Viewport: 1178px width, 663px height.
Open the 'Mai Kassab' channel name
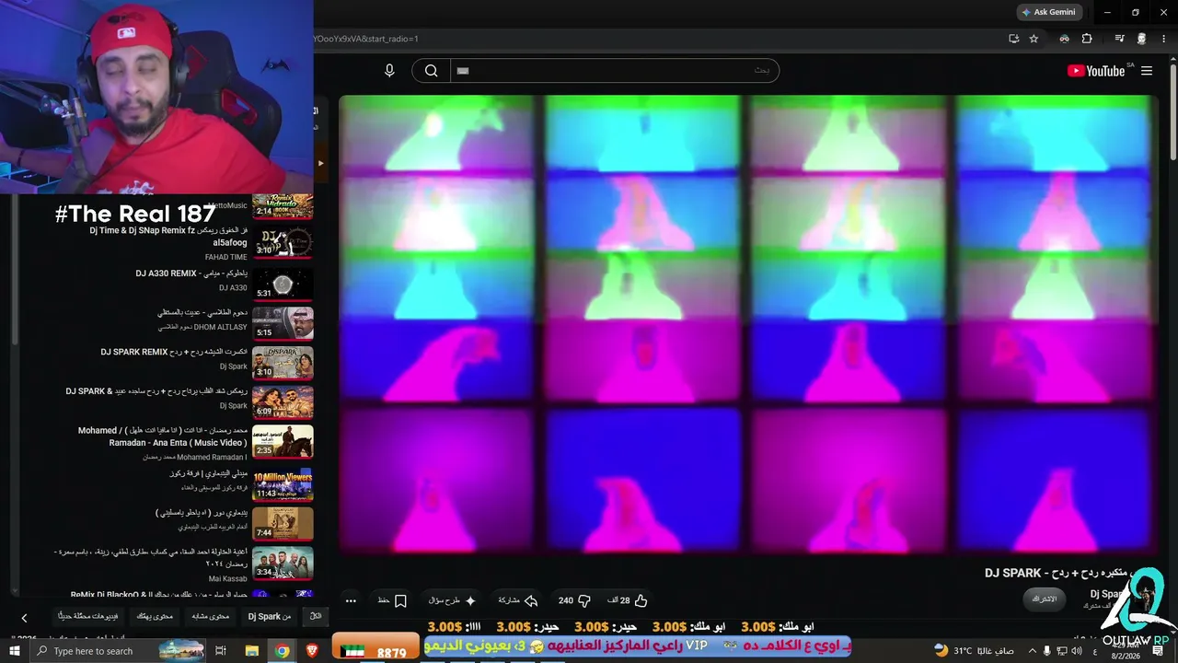click(x=228, y=579)
